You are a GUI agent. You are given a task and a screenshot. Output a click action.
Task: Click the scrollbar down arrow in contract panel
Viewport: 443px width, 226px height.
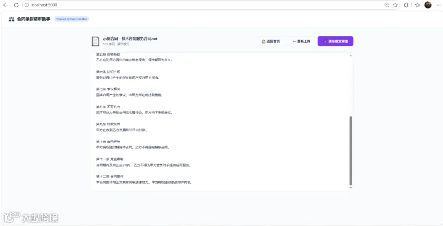[x=351, y=188]
